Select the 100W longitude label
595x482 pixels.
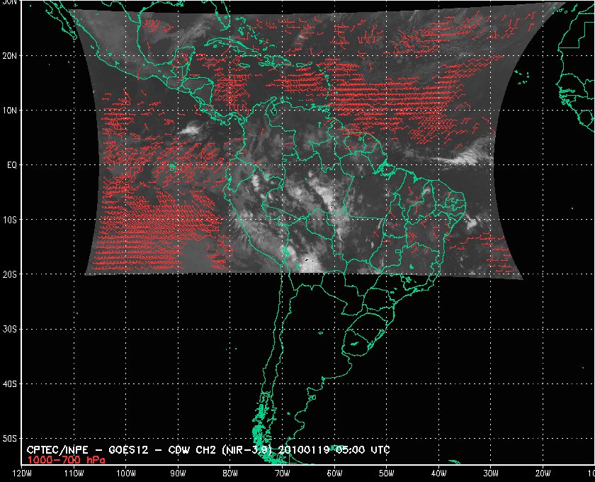(125, 473)
